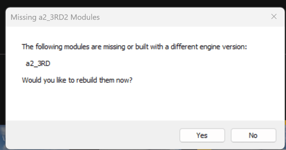Click "engine version" in the message line

(223, 47)
